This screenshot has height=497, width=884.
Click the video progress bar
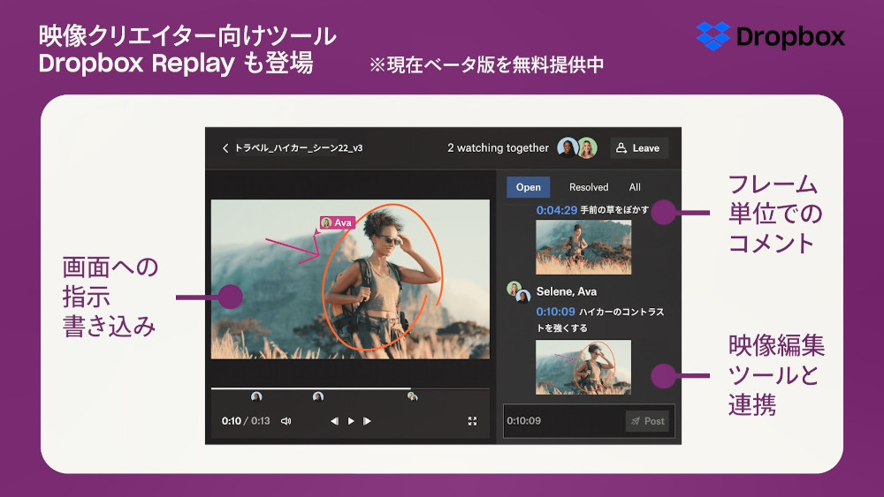tap(350, 388)
